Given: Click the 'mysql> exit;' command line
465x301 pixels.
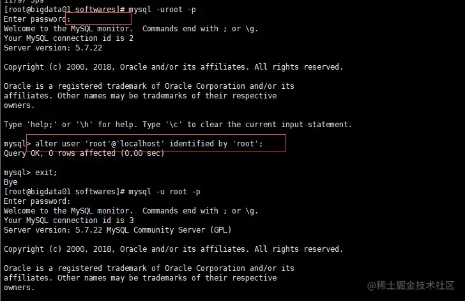Looking at the screenshot, I should coord(30,173).
